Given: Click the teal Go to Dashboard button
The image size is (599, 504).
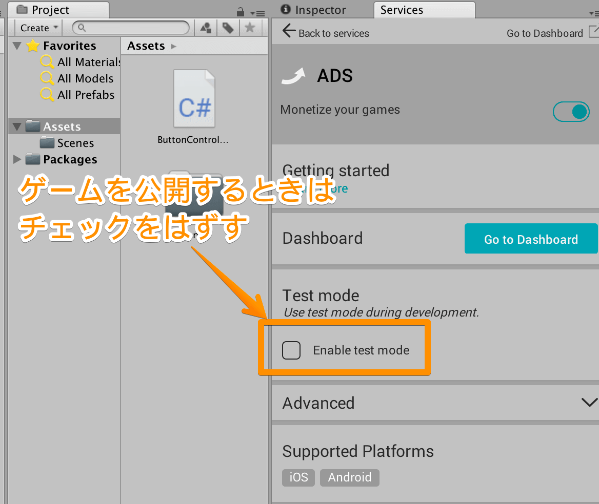Looking at the screenshot, I should (x=531, y=239).
